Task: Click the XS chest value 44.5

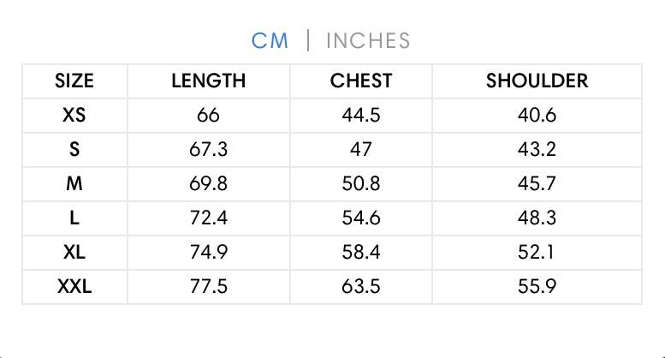Action: (x=361, y=115)
